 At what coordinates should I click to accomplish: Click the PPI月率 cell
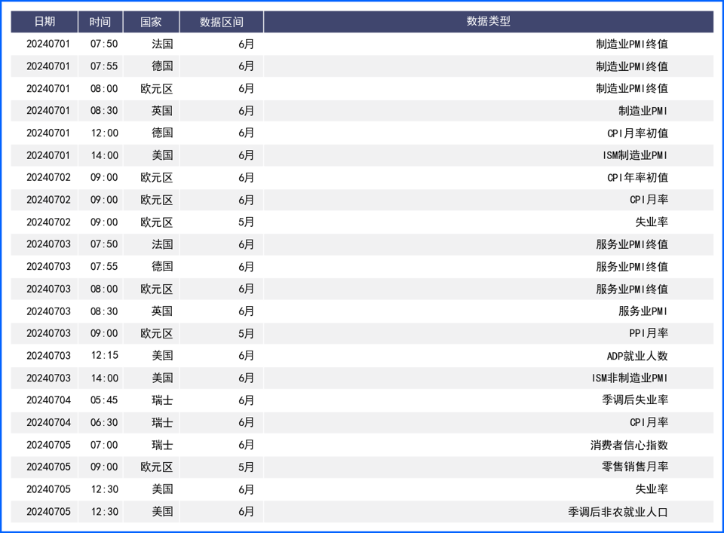click(649, 333)
